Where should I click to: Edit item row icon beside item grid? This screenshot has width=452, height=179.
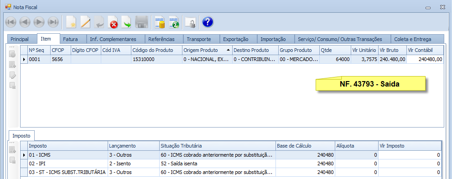click(12, 75)
